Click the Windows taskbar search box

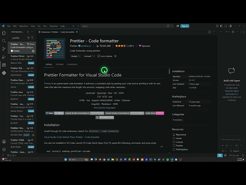pyautogui.click(x=78, y=160)
